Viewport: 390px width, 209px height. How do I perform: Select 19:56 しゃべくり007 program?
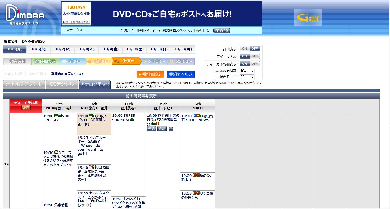pos(129,203)
